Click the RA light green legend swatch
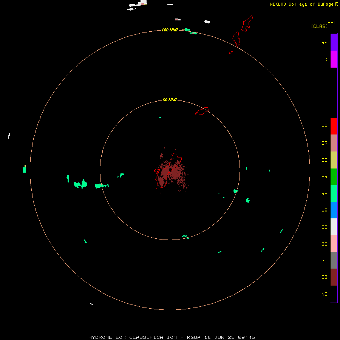 click(x=334, y=193)
